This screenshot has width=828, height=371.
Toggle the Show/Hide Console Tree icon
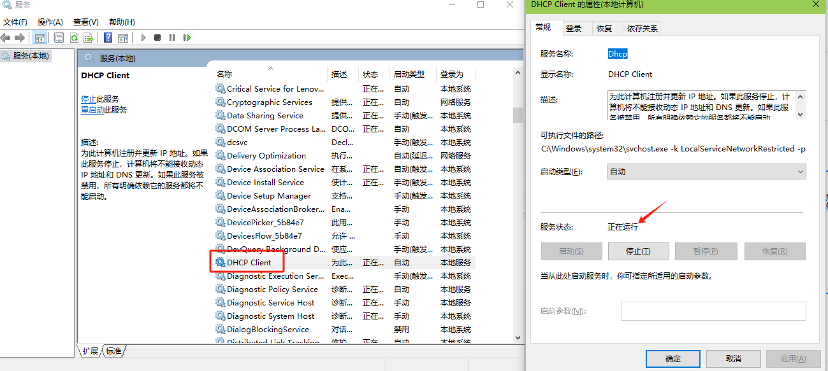(40, 38)
